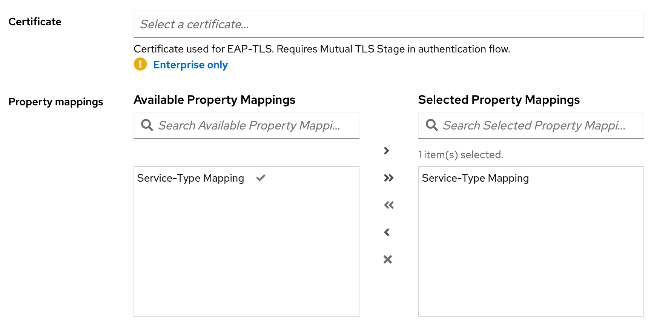Click the double left chevron to remove all mappings

(x=388, y=205)
